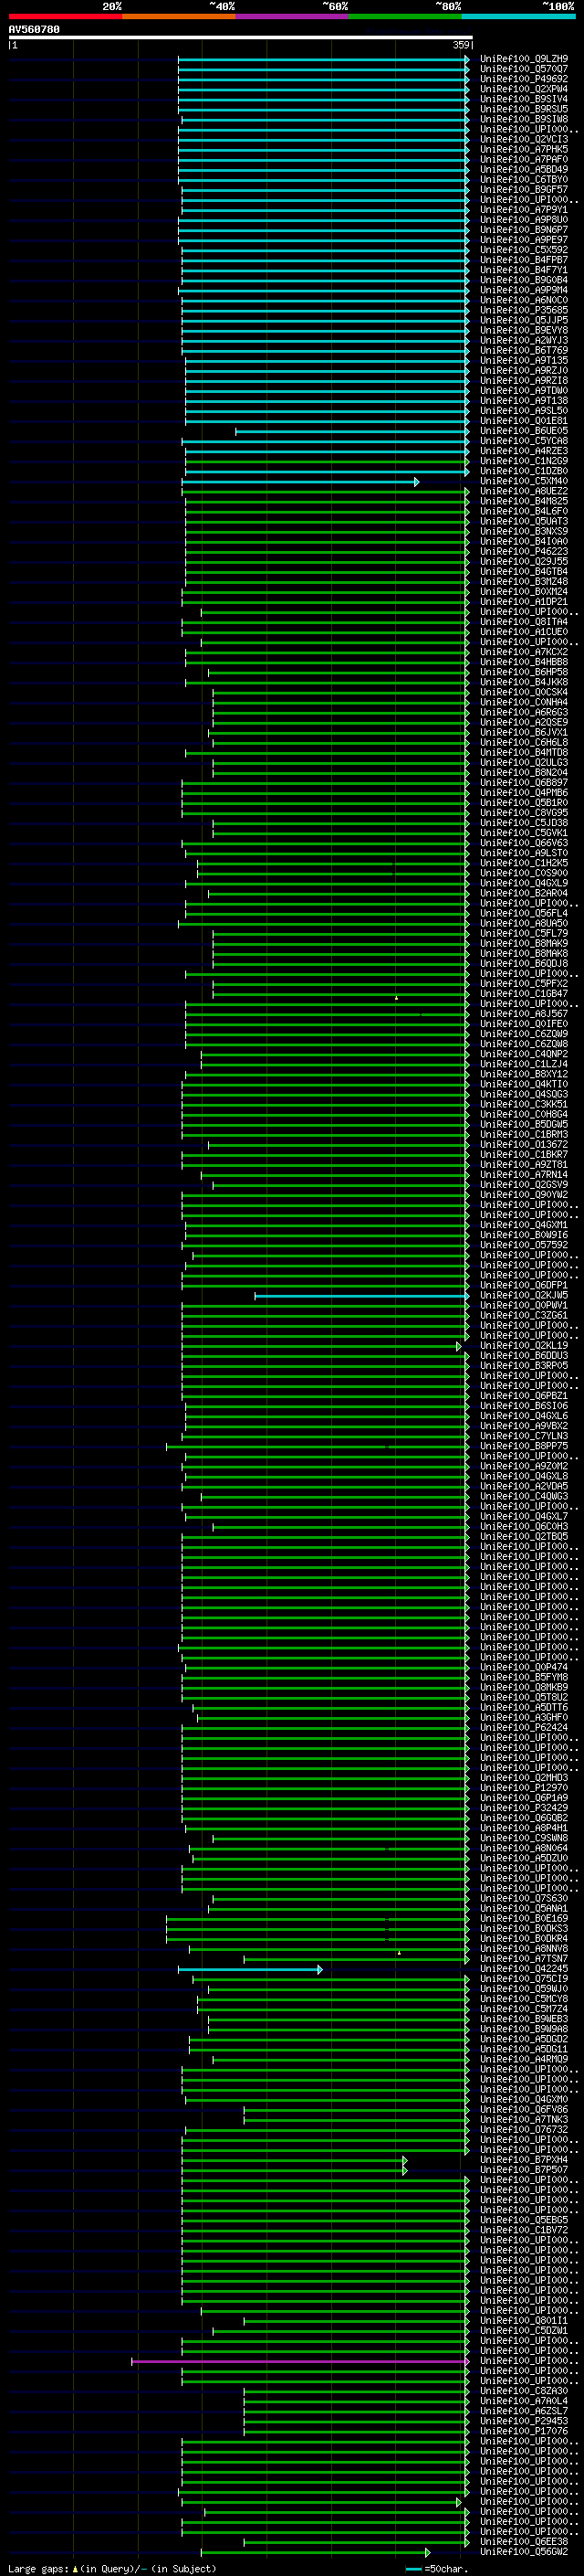Select the UniRef100_O76732 label
This screenshot has height=2576, width=584.
tap(523, 2129)
